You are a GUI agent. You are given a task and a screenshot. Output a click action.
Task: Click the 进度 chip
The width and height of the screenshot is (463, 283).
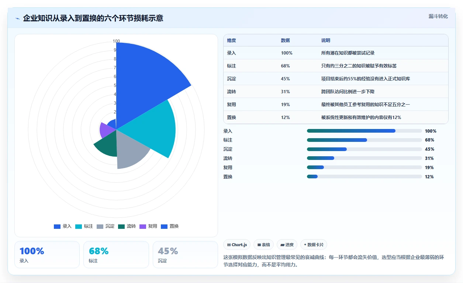[287, 245]
